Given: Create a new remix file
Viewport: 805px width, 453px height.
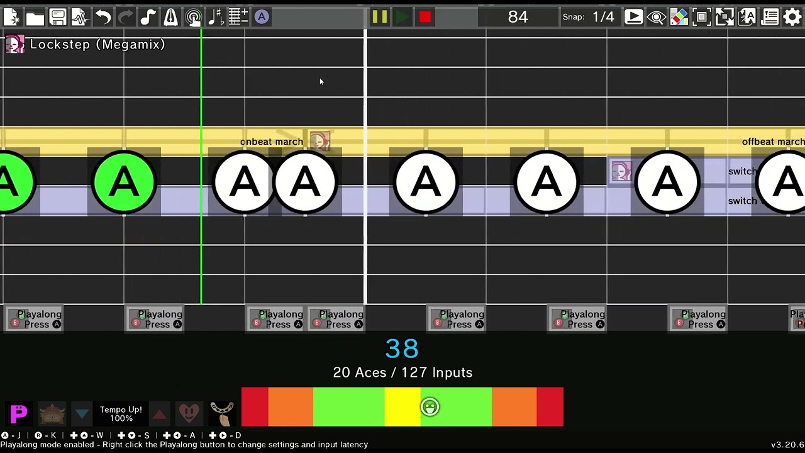Looking at the screenshot, I should 12,17.
